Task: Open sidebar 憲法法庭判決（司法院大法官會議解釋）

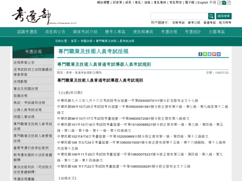Action: click(x=33, y=169)
